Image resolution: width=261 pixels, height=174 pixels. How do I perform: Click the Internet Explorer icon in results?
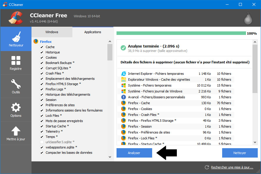124,74
